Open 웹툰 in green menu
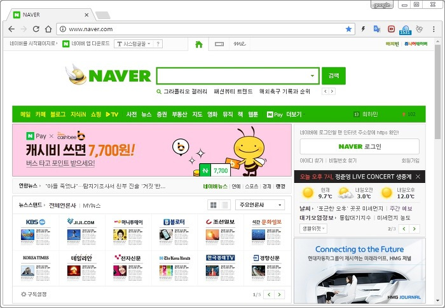This screenshot has width=445, height=308. pyautogui.click(x=253, y=114)
